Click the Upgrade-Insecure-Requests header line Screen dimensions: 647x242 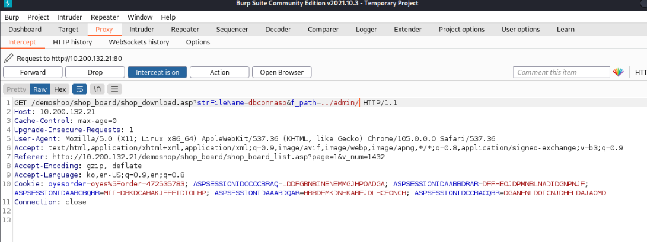[74, 130]
